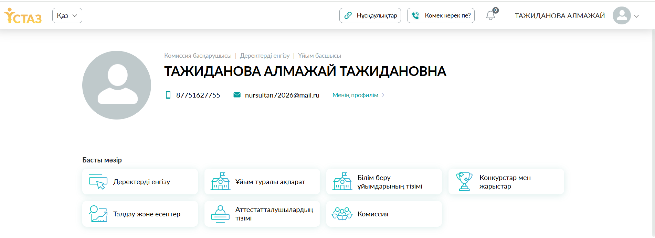Click the envelope email icon
The width and height of the screenshot is (655, 238).
tap(237, 95)
